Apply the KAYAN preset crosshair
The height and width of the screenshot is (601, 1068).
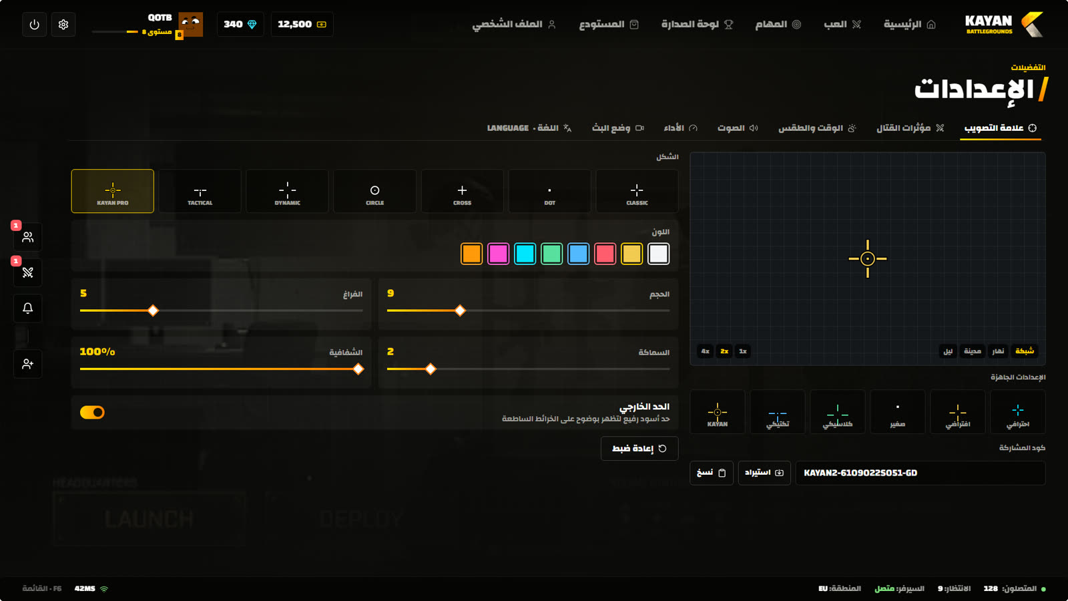tap(718, 412)
